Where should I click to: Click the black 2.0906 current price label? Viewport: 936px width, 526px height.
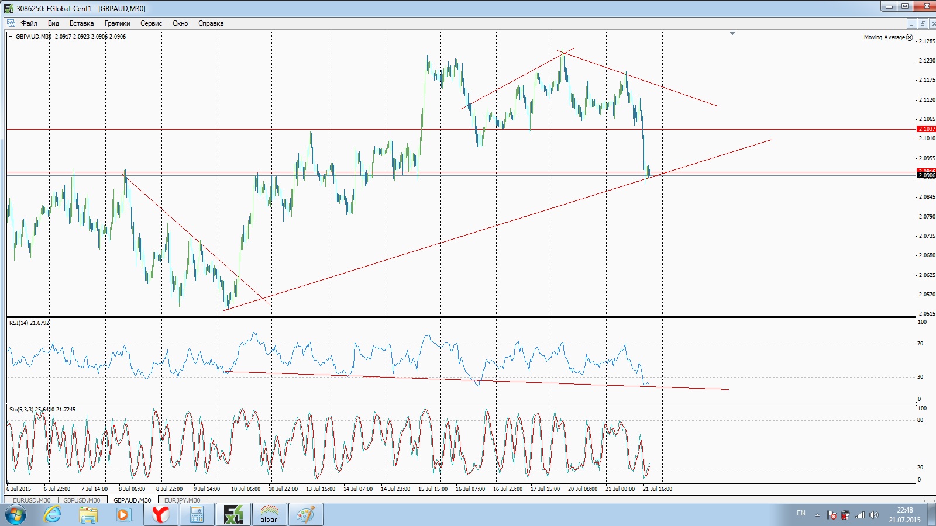tap(927, 175)
